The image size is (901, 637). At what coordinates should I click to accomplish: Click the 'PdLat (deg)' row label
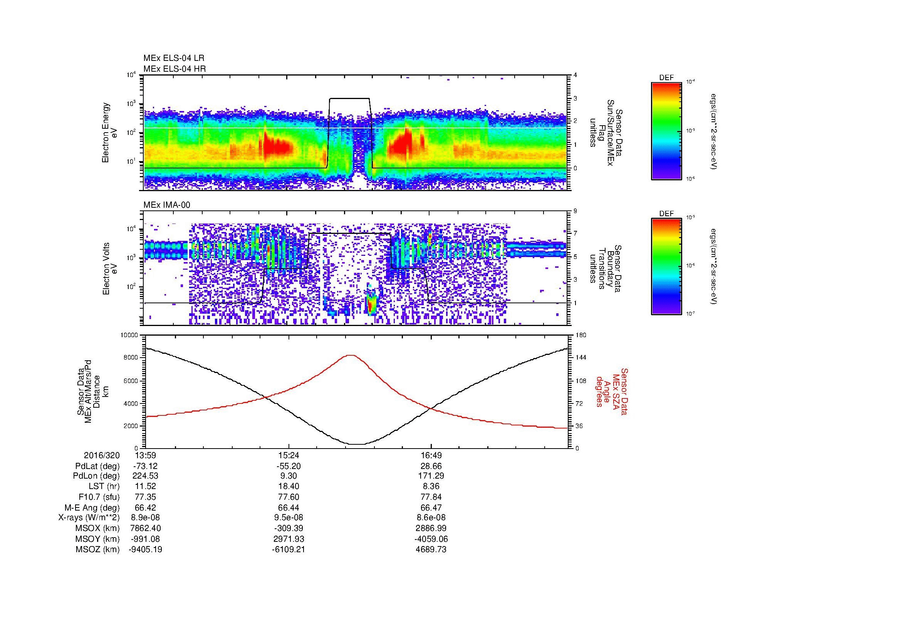(x=97, y=466)
